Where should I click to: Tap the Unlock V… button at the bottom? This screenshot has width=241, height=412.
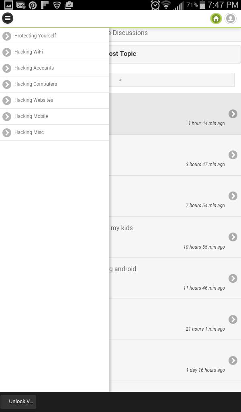point(18,402)
